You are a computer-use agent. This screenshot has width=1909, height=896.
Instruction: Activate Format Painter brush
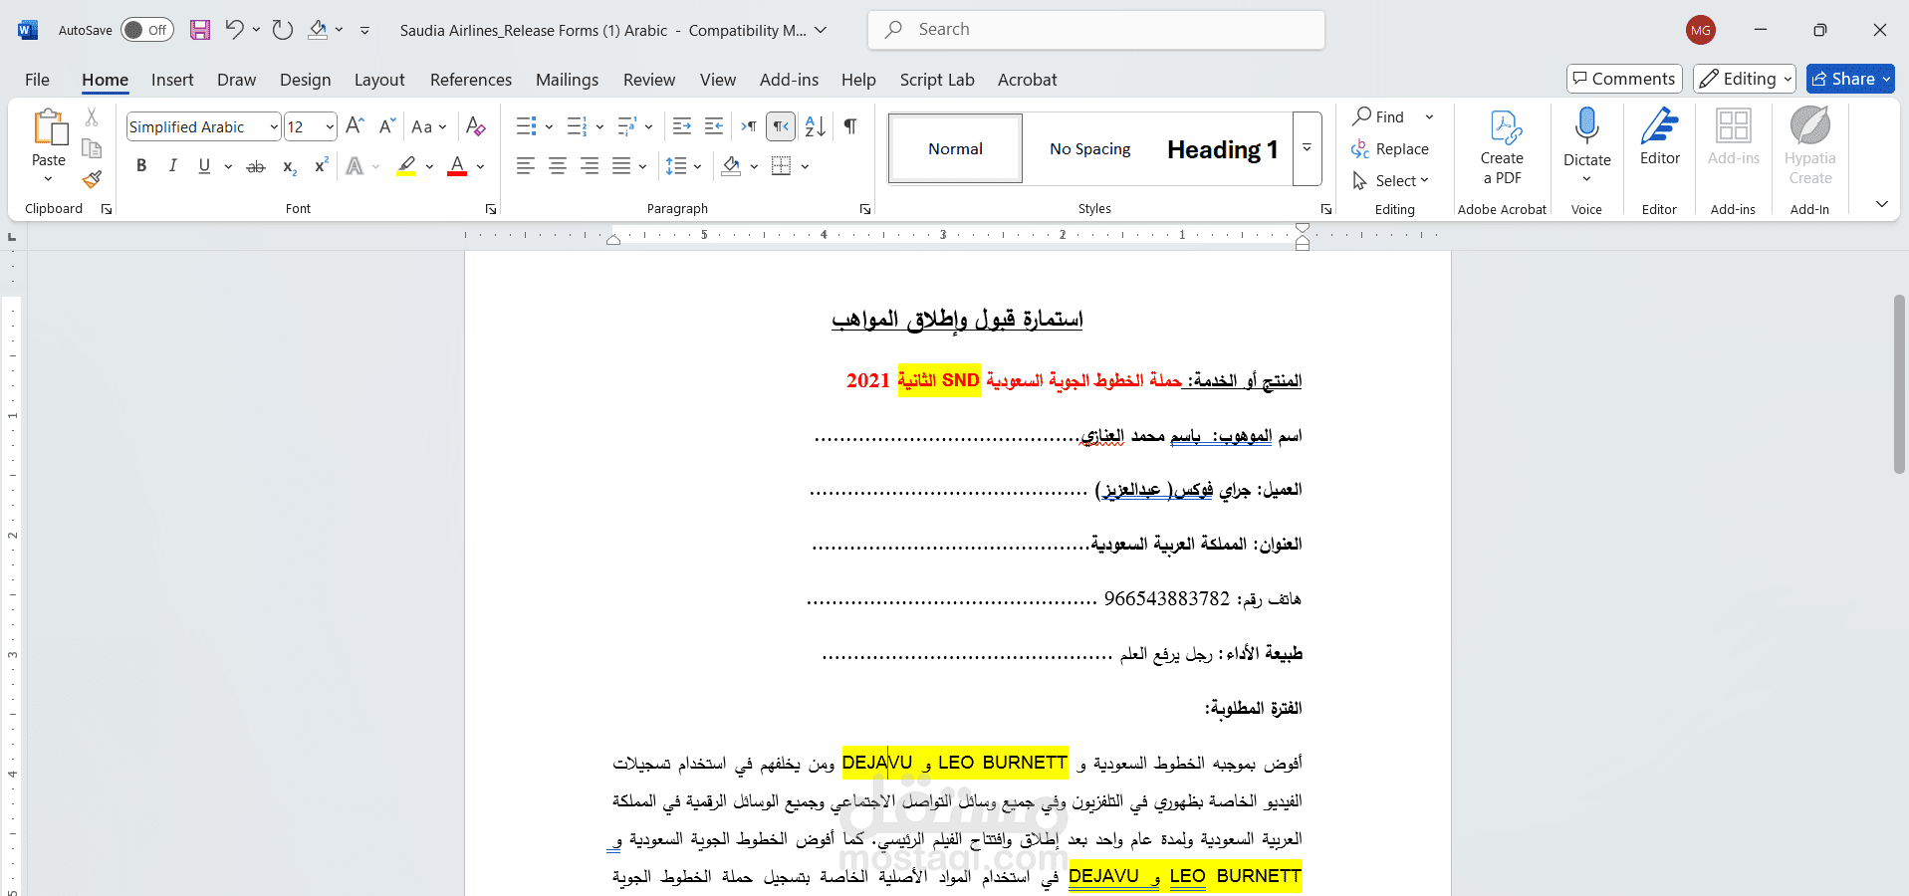pos(92,179)
